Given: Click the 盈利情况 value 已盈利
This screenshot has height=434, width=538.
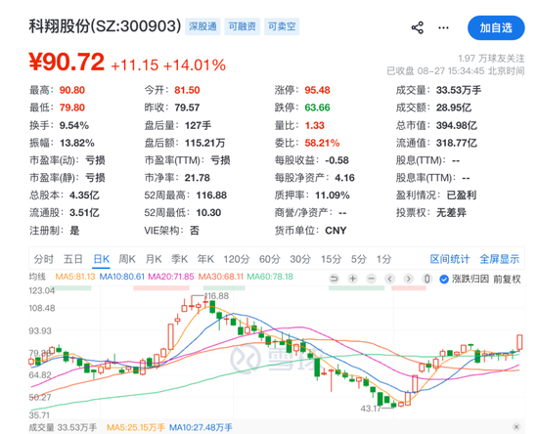Looking at the screenshot, I should coord(462,195).
